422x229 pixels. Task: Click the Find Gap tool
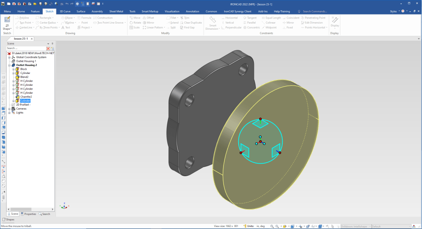click(187, 28)
